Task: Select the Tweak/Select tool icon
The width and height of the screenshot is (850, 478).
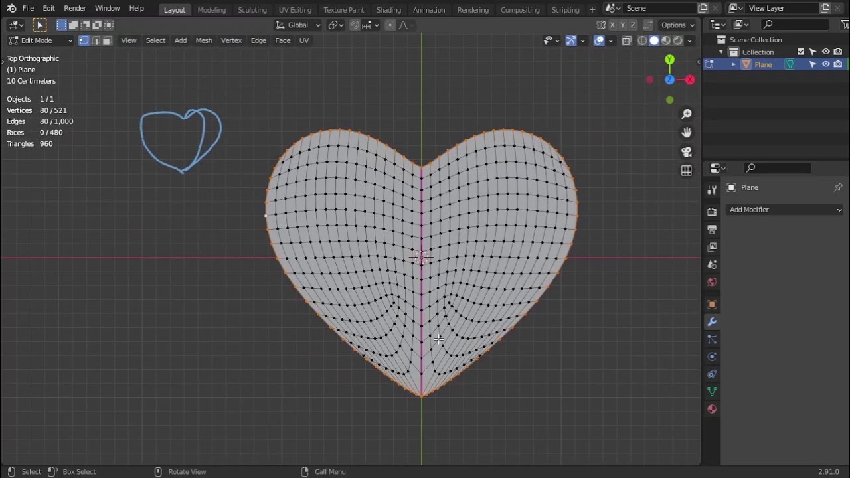Action: coord(39,25)
